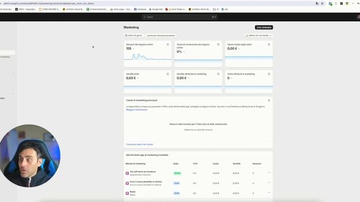Open report icon on Valore medio degli ordini card

pos(269,44)
